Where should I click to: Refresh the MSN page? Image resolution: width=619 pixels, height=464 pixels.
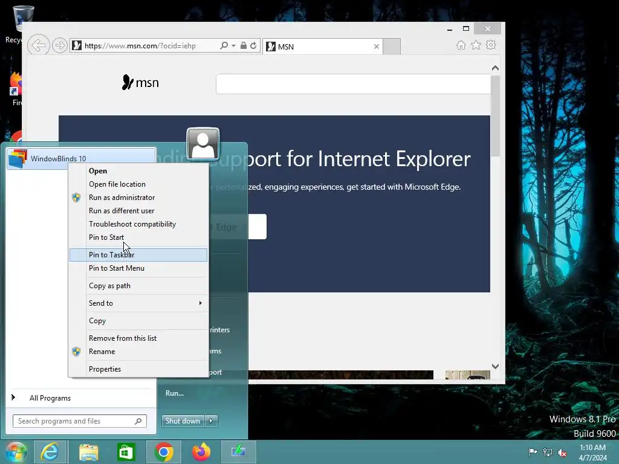[253, 46]
